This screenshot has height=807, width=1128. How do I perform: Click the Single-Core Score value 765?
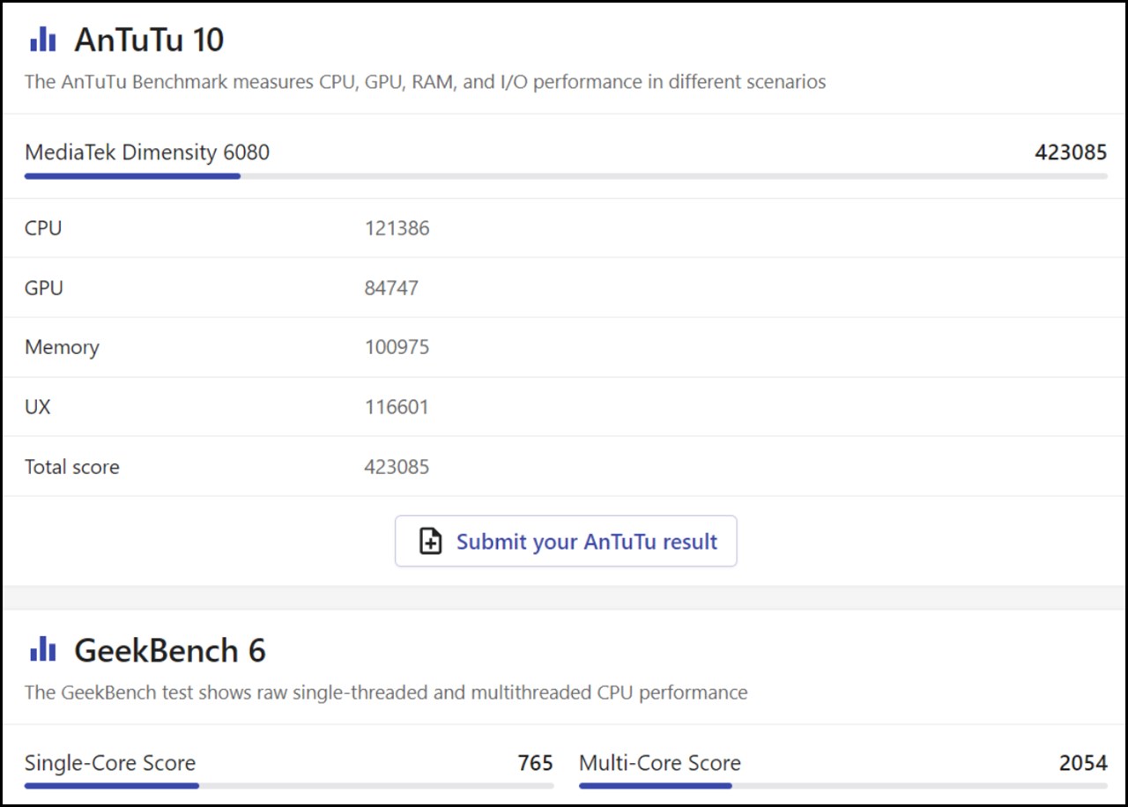coord(535,762)
